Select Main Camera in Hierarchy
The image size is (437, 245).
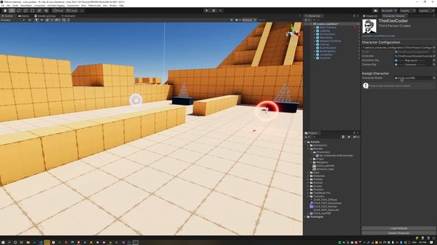click(328, 27)
